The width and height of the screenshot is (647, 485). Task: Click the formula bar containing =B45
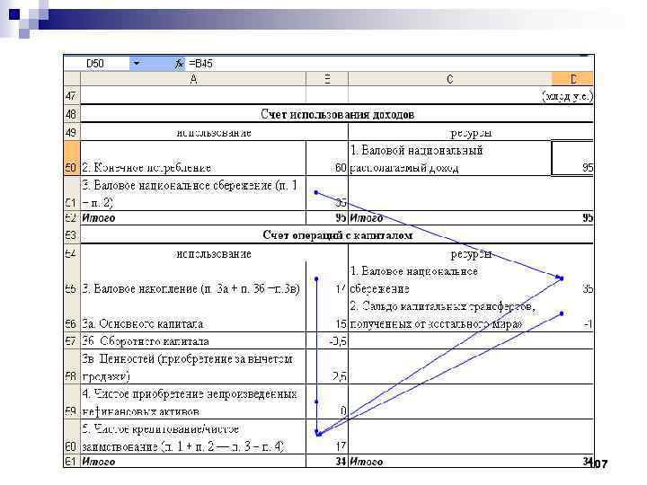[389, 63]
